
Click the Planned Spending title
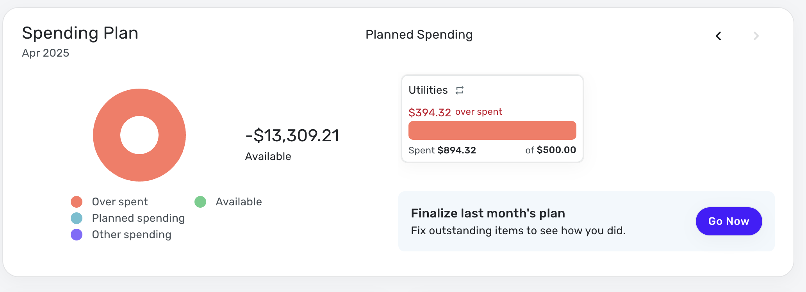[x=419, y=35]
